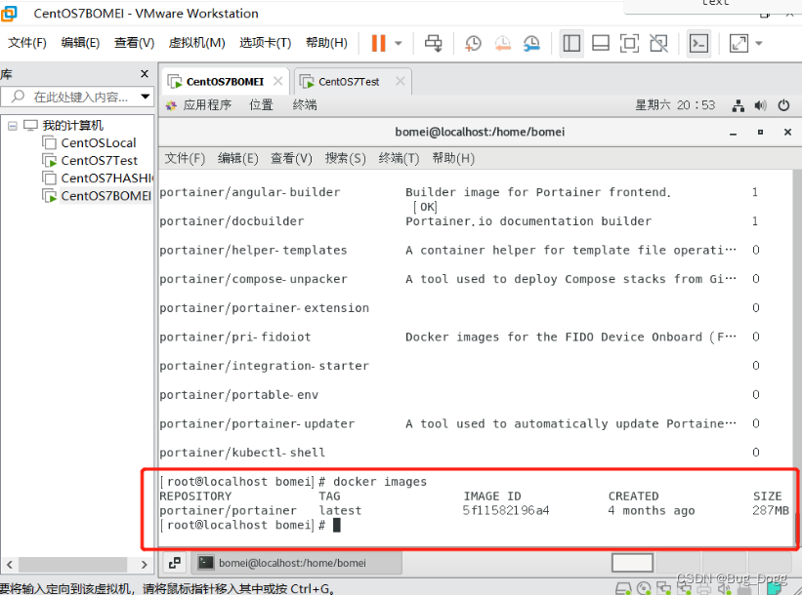Select CentOS7Test in the library tree
The image size is (802, 595).
click(x=100, y=160)
